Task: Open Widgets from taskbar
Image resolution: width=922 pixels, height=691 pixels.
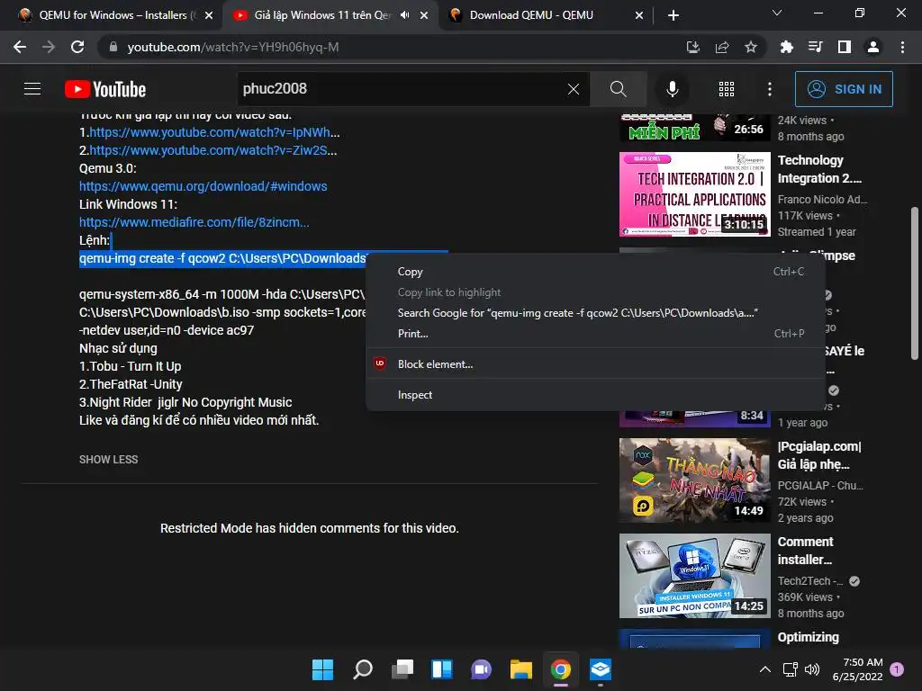Action: pos(441,669)
